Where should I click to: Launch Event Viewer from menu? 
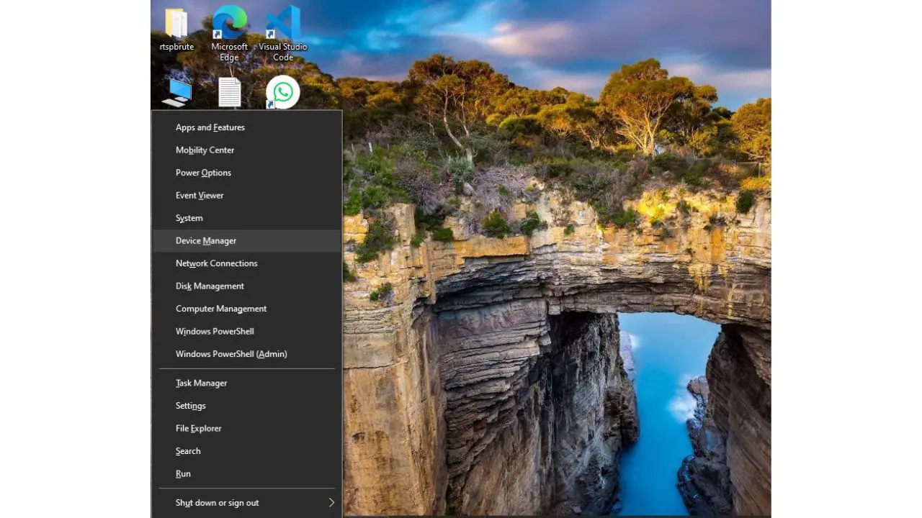point(247,195)
